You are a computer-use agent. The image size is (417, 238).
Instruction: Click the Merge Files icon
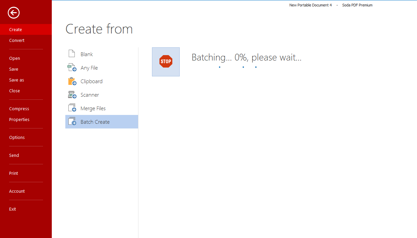tap(72, 108)
